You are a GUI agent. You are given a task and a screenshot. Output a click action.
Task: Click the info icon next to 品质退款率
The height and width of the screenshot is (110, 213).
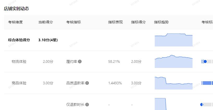click(x=87, y=83)
